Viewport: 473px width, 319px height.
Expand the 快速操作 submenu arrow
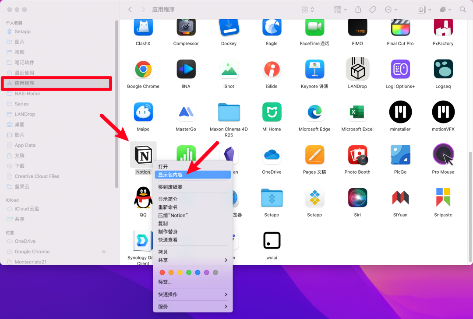pos(226,294)
